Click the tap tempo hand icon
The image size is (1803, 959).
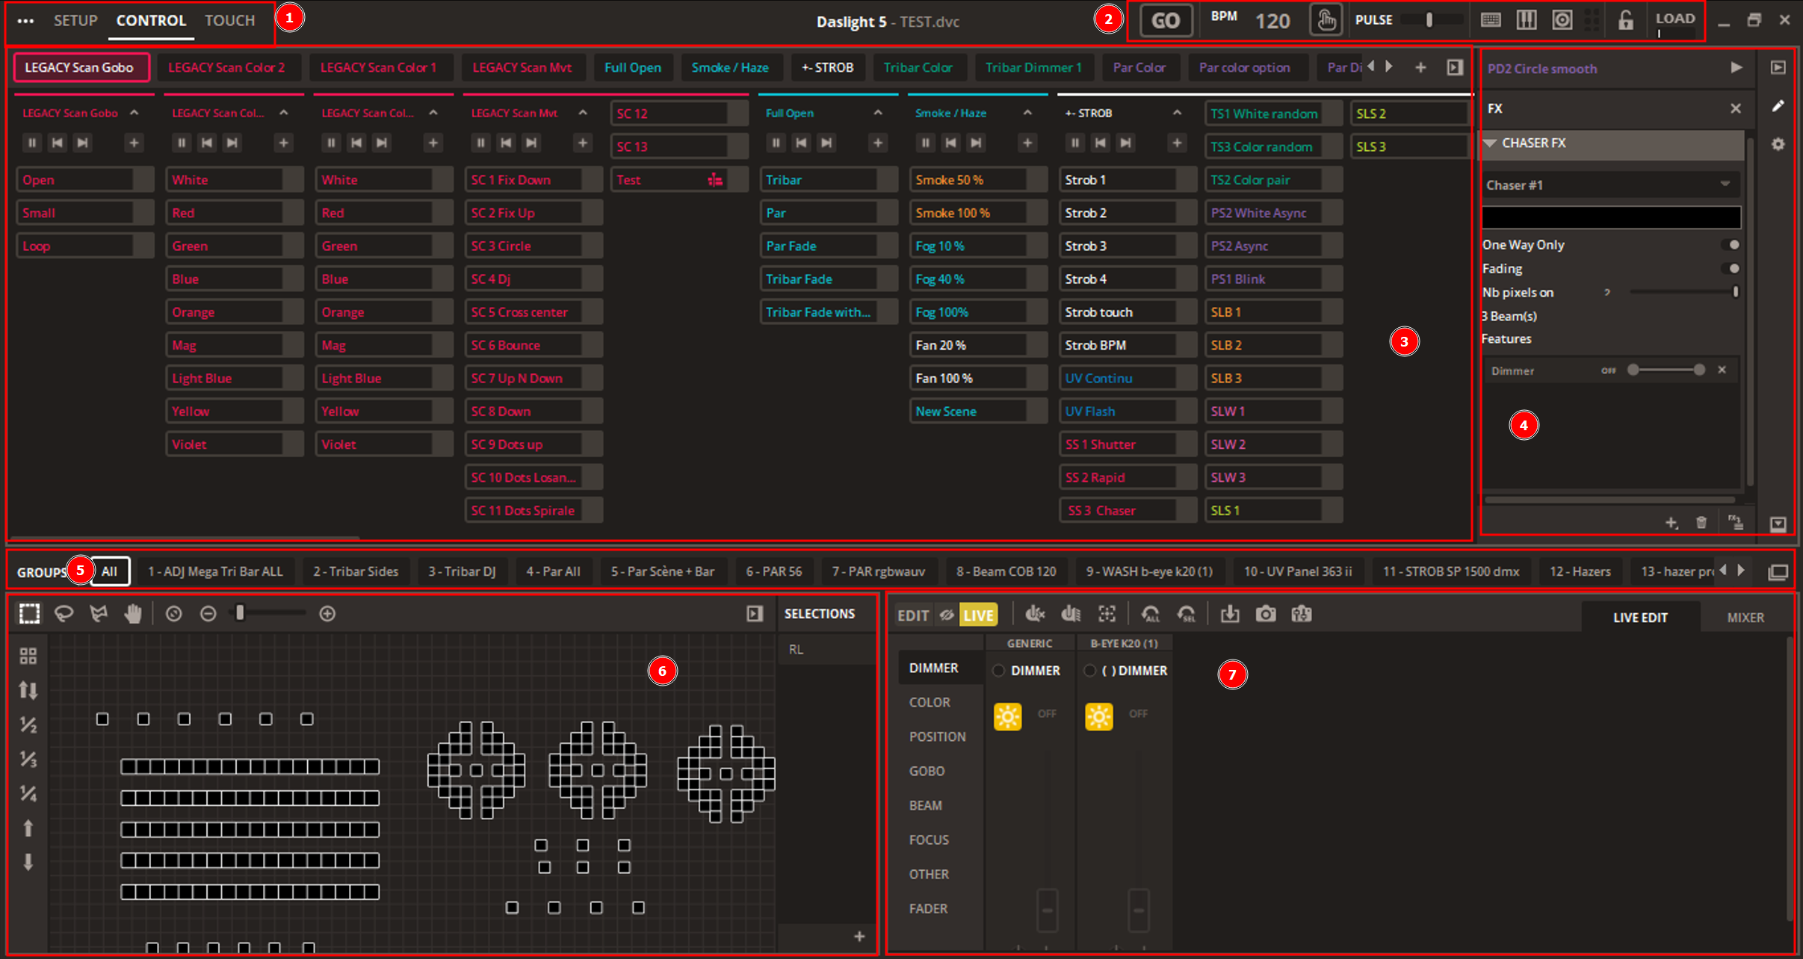(x=1326, y=20)
